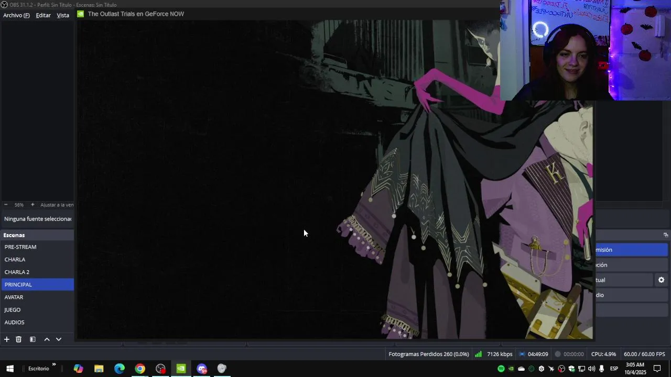Open the Windows Start menu
Viewport: 671px width, 377px height.
coord(10,369)
